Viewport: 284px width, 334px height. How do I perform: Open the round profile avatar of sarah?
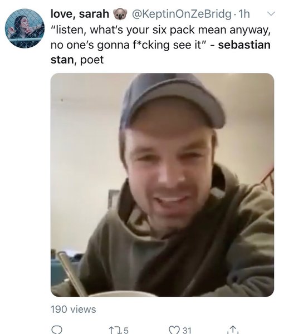pyautogui.click(x=25, y=28)
